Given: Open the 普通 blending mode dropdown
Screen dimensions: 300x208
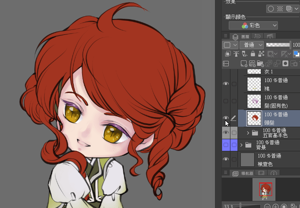Looking at the screenshot, I should click(252, 45).
